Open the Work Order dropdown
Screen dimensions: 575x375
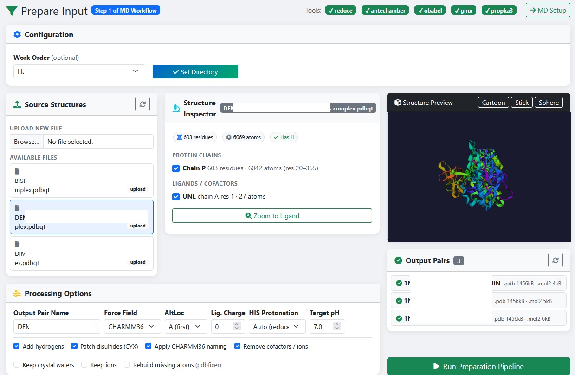tap(79, 71)
